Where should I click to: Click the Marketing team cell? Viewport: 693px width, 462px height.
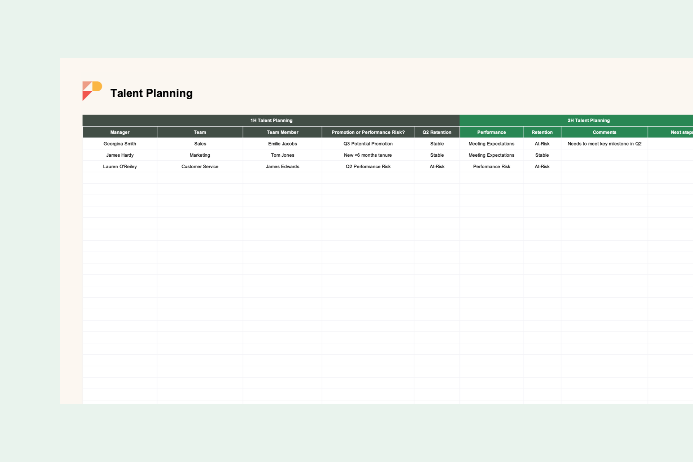tap(200, 155)
